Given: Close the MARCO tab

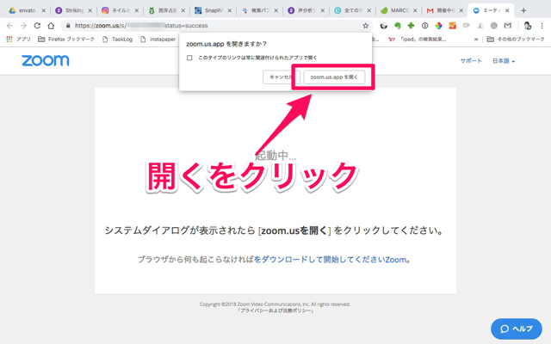Looking at the screenshot, I should [415, 10].
